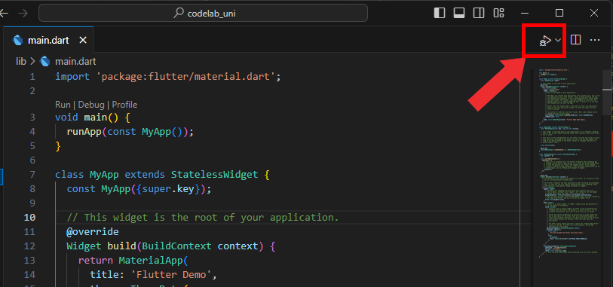Click the BuildContext parameter type
The height and width of the screenshot is (287, 613).
[x=176, y=246]
